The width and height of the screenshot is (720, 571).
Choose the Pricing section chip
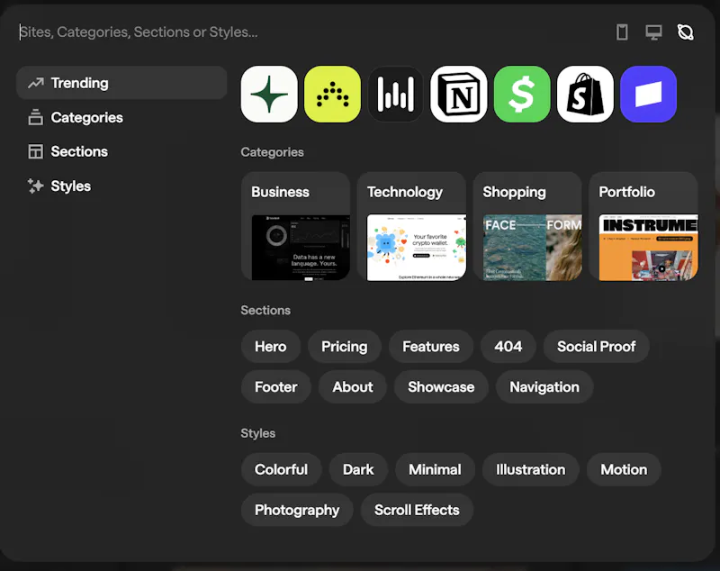345,347
